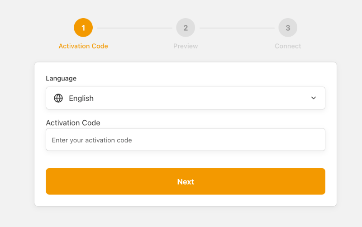Click the 'Enter your activation code' placeholder
This screenshot has height=227, width=362.
click(92, 140)
